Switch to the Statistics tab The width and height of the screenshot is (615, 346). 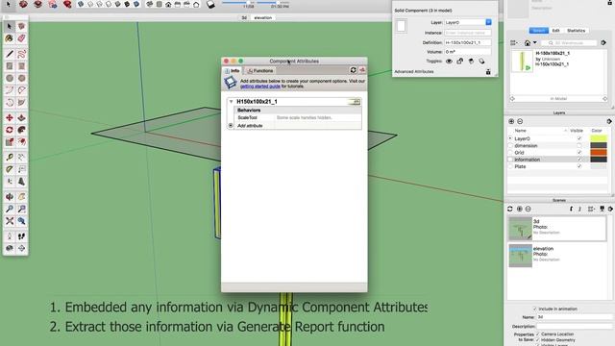[x=577, y=30]
